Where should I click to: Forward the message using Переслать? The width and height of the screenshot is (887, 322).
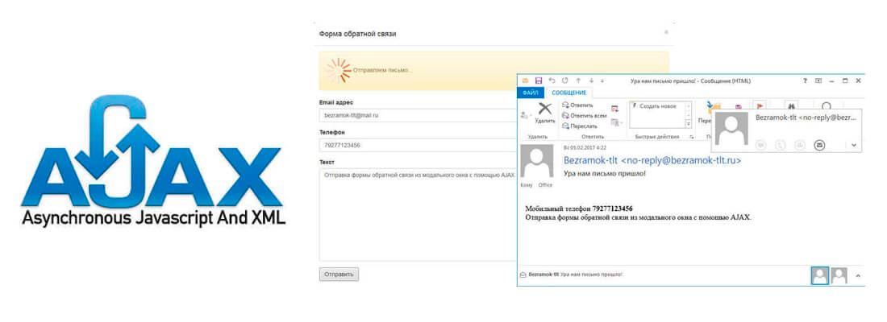point(580,126)
